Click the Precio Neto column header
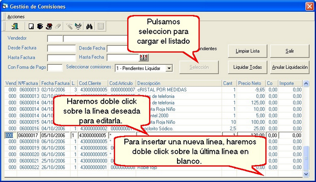This screenshot has width=316, height=182. pos(251,83)
